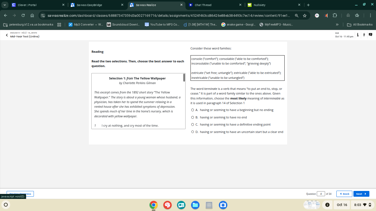
Task: Expand the system tray showing 8:03
Action: (361, 205)
